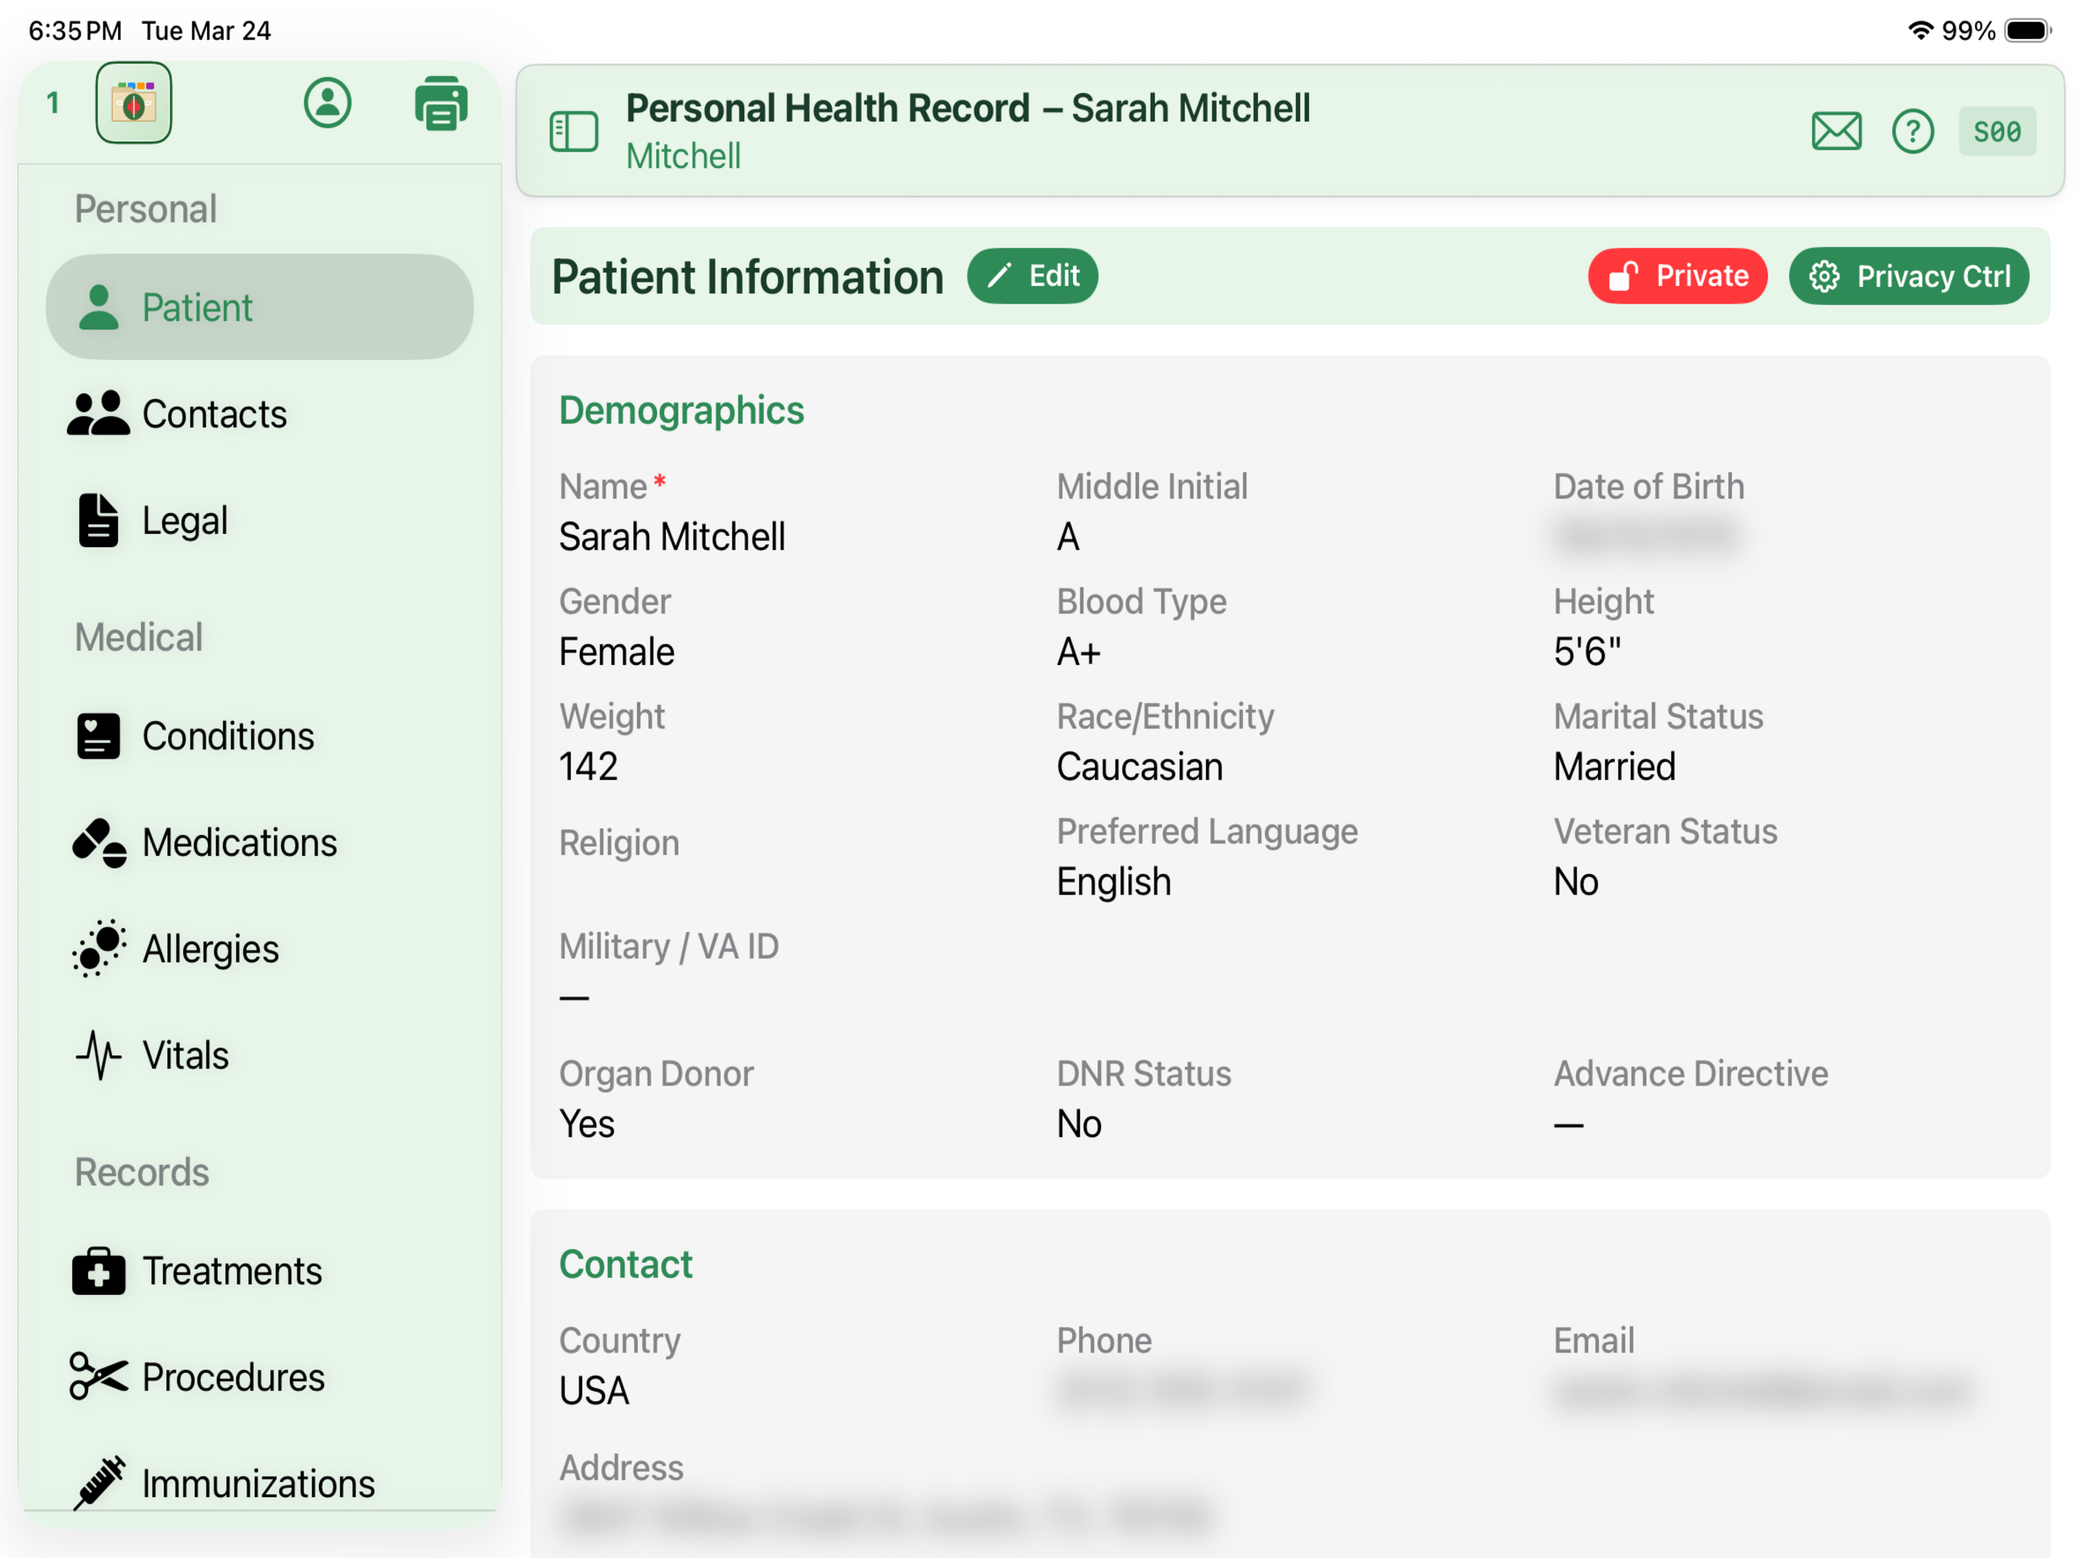This screenshot has width=2079, height=1558.
Task: Click the S00 code button in the header
Action: (x=1996, y=132)
